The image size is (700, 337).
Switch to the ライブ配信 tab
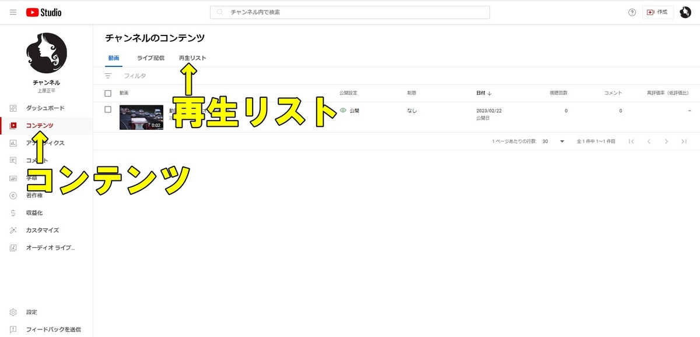click(x=150, y=58)
